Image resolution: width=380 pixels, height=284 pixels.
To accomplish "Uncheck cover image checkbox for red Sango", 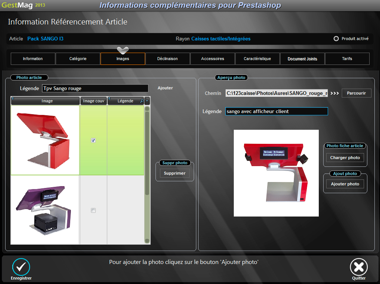I will click(x=93, y=140).
